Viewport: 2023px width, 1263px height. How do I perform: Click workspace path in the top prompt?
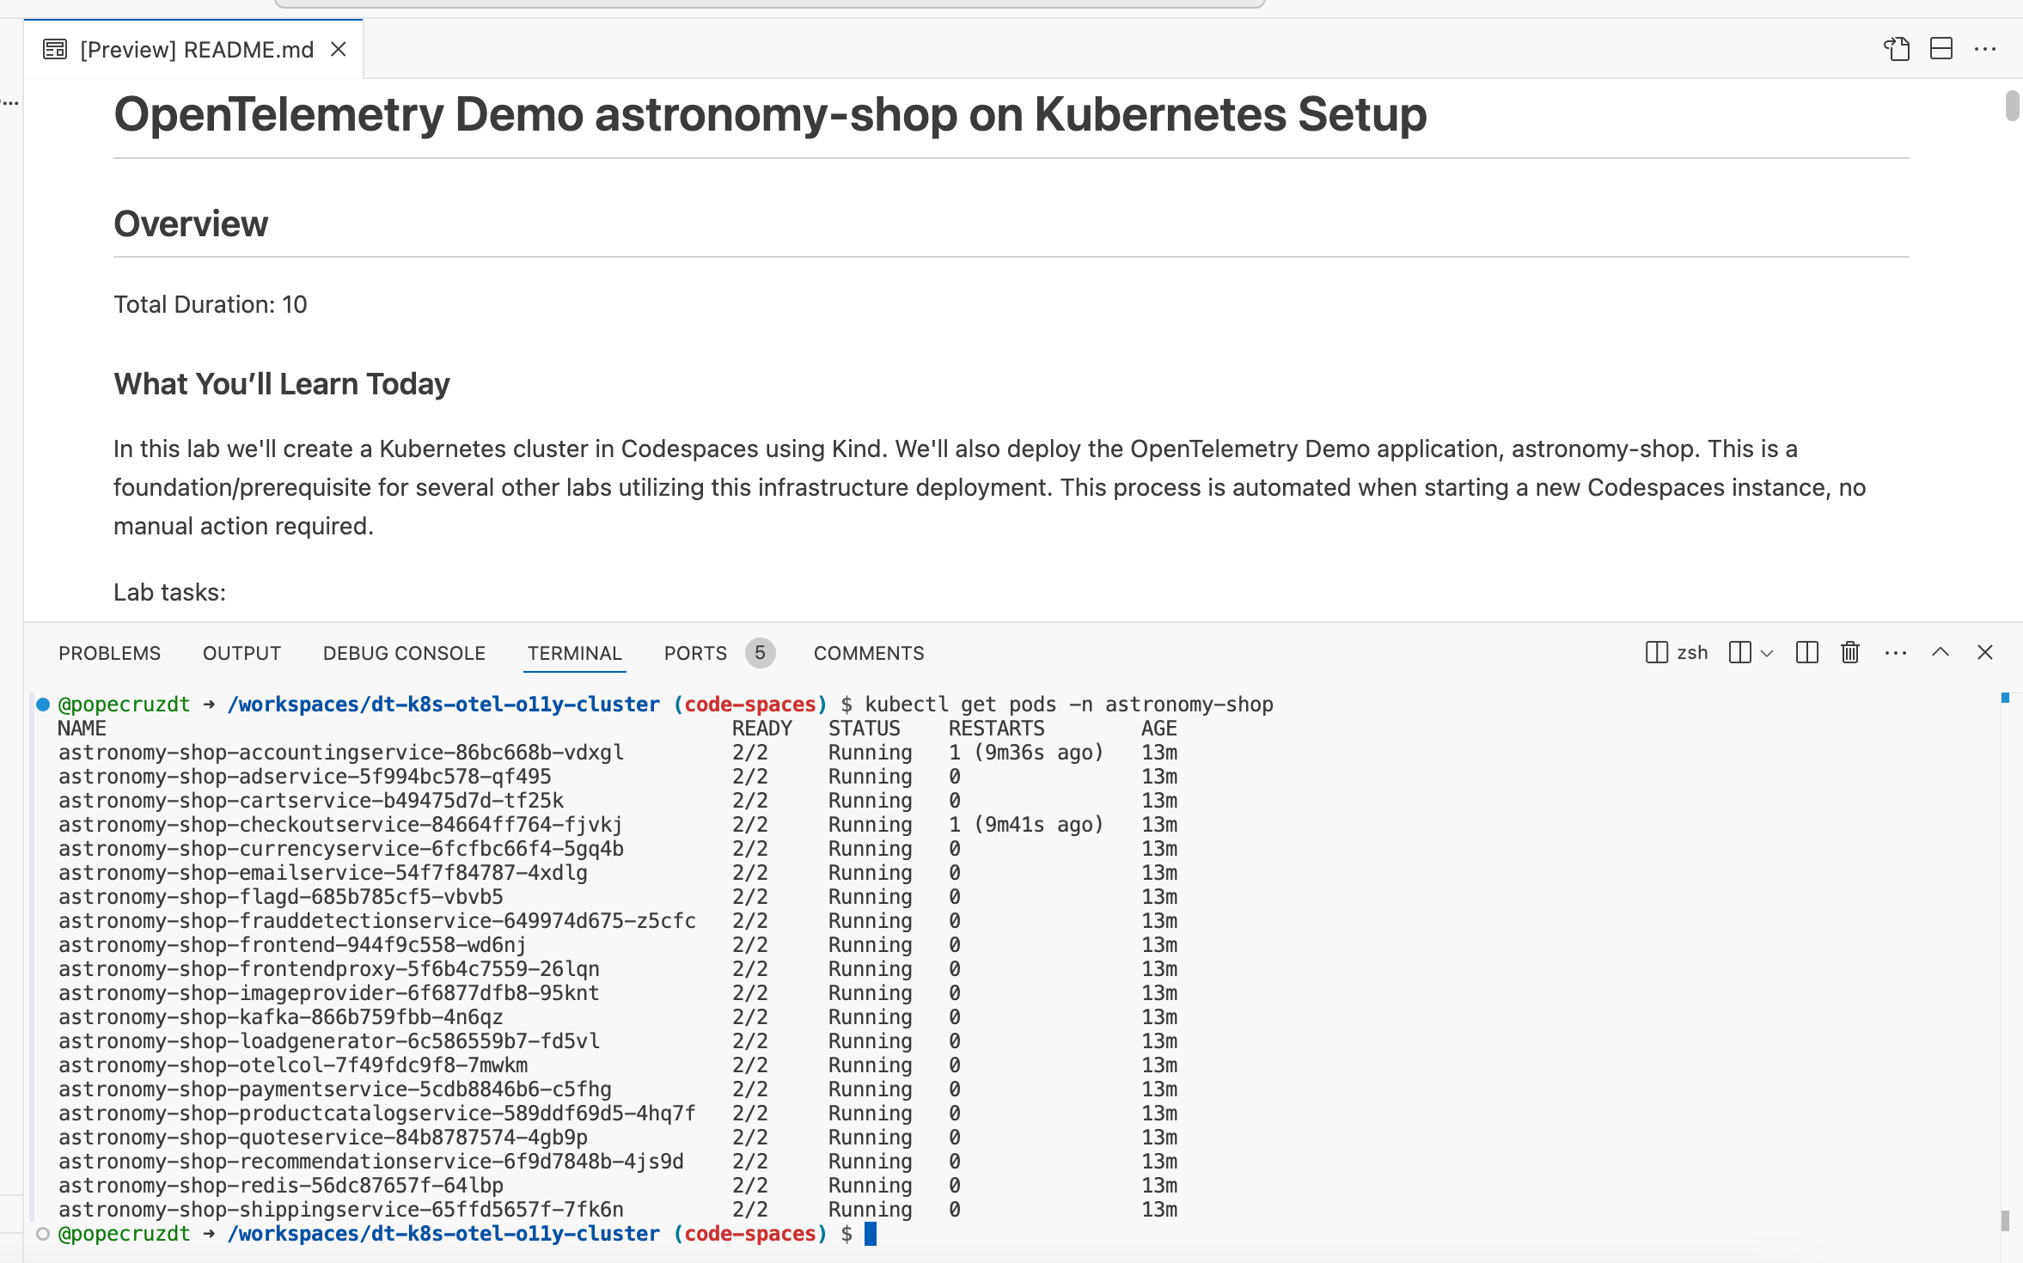443,705
